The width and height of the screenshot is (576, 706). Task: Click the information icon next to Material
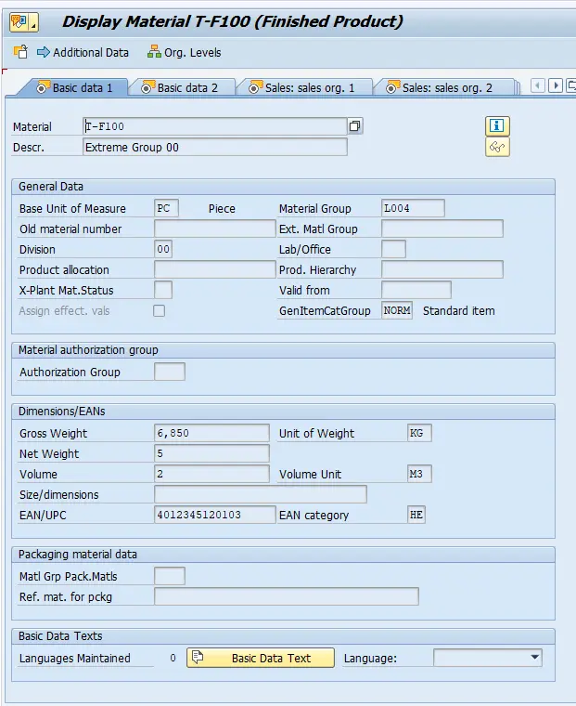(497, 126)
